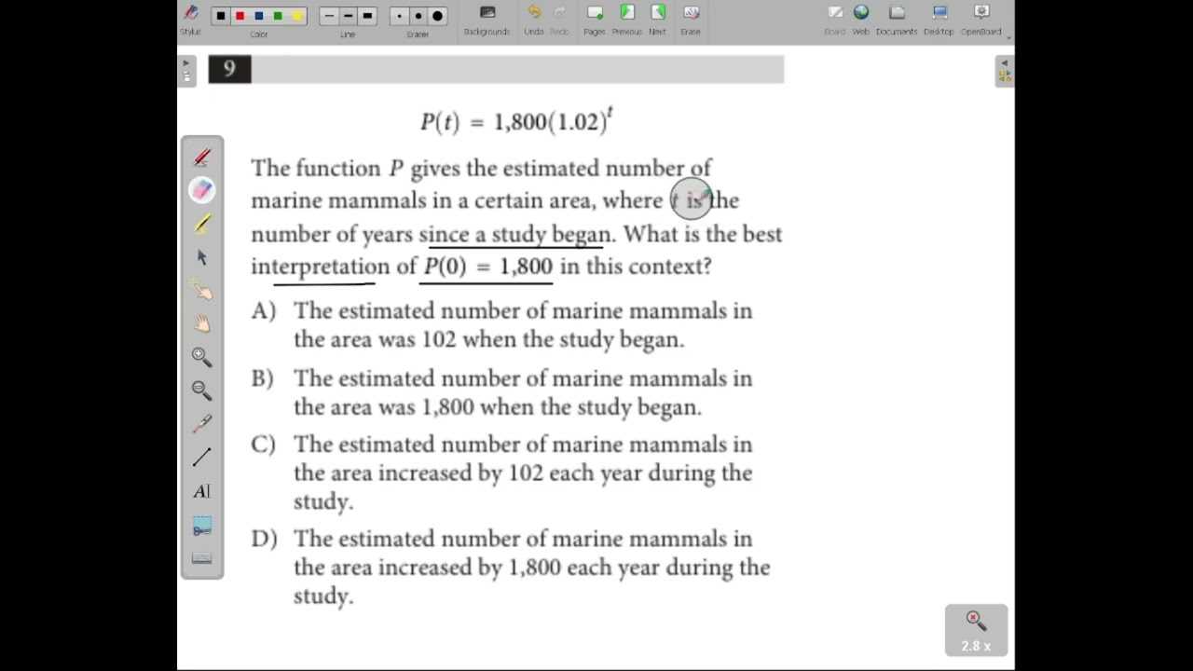Pick the eraser tool in side palette
Viewport: 1193px width, 671px height.
202,190
